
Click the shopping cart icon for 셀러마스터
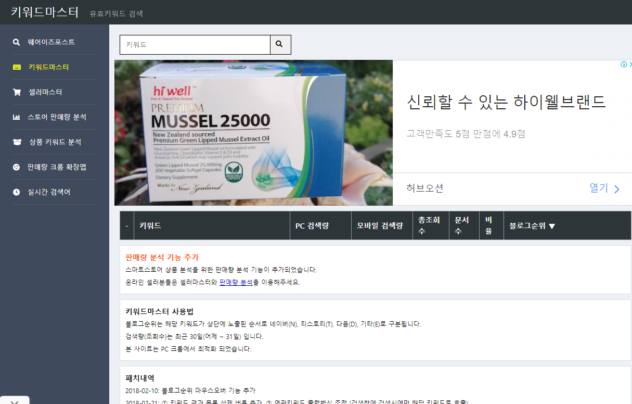17,92
